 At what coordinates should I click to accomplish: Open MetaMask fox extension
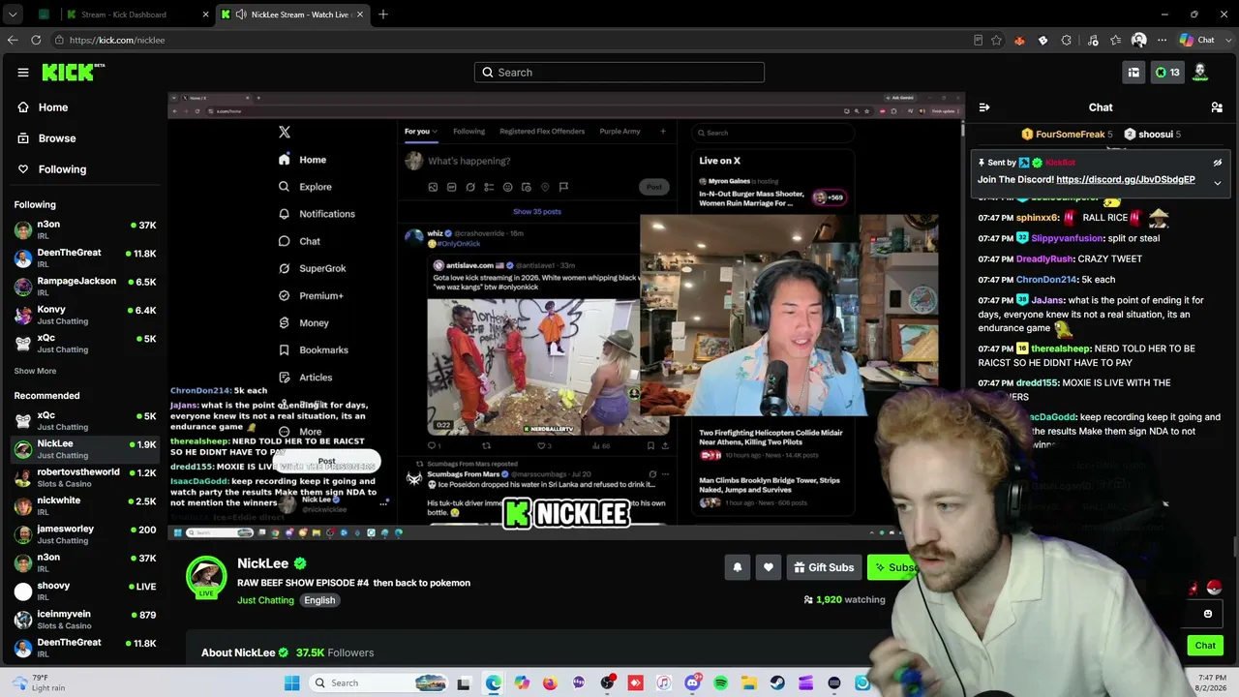coord(1019,40)
